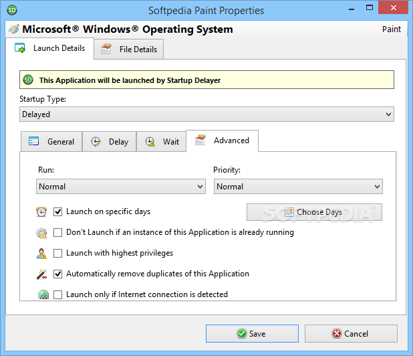Enable Launch on specific days checkbox
The height and width of the screenshot is (356, 413).
coord(57,211)
